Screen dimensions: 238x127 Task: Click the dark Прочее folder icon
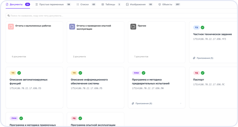(133, 27)
